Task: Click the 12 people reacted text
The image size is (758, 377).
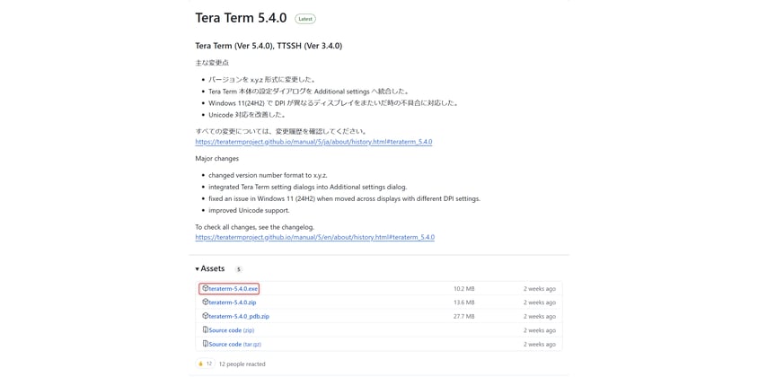Action: [242, 364]
